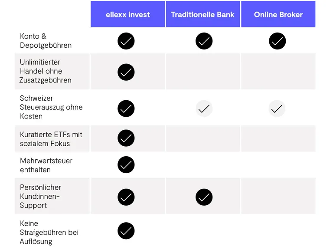This screenshot has height=250, width=333.
Task: Click ellexx invest checkmark for Konto & Depotgebühren
Action: point(126,41)
